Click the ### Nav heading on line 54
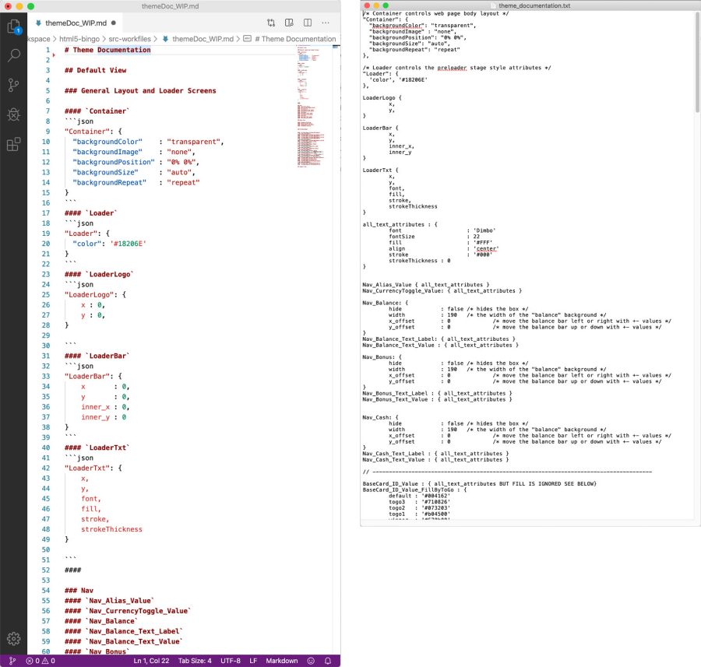 point(79,591)
